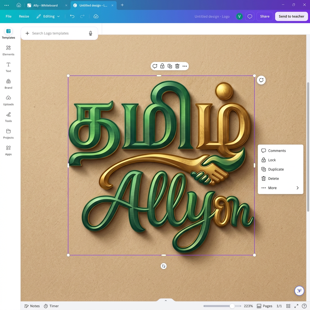
Task: Click the vertical scrollbar on the right
Action: click(308, 147)
